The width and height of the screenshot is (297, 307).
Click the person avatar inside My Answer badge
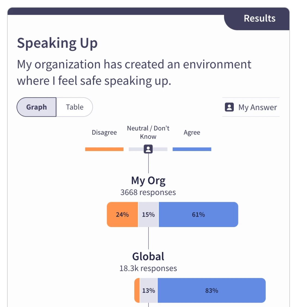pyautogui.click(x=229, y=107)
